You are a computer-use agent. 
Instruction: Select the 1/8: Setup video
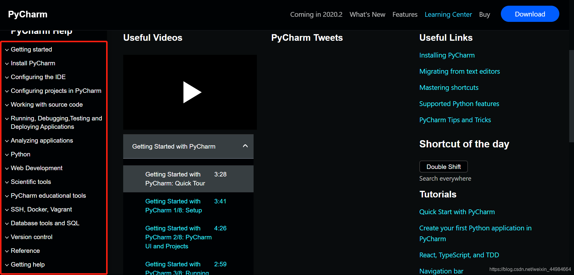[x=188, y=206]
